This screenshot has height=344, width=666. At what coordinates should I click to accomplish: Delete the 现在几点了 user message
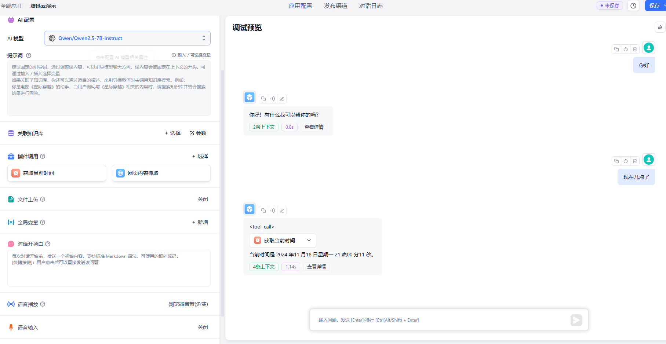[635, 161]
